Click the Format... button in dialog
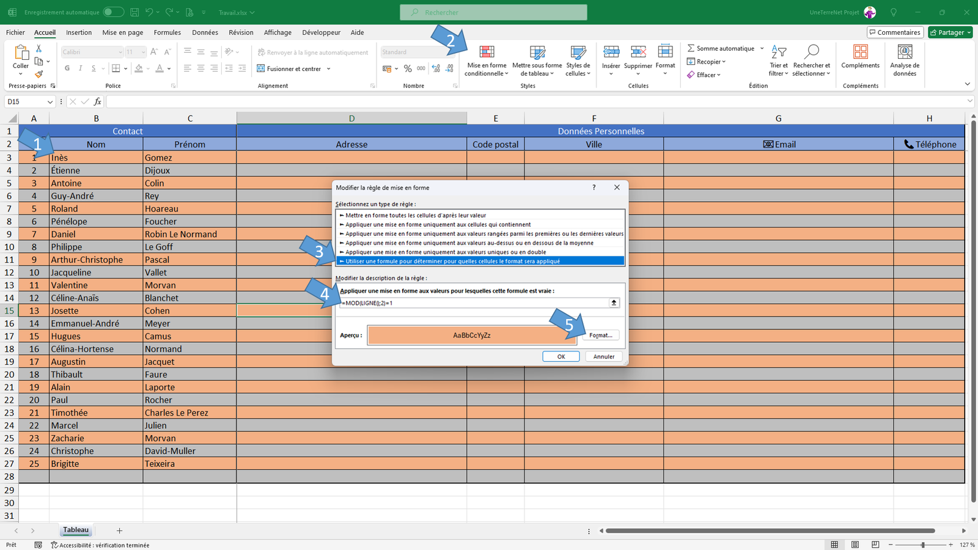The image size is (978, 550). point(601,335)
